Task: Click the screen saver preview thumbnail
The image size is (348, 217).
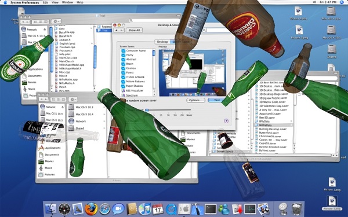Action: click(x=193, y=73)
